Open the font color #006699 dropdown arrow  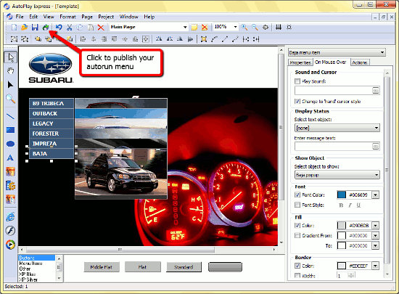pos(376,195)
